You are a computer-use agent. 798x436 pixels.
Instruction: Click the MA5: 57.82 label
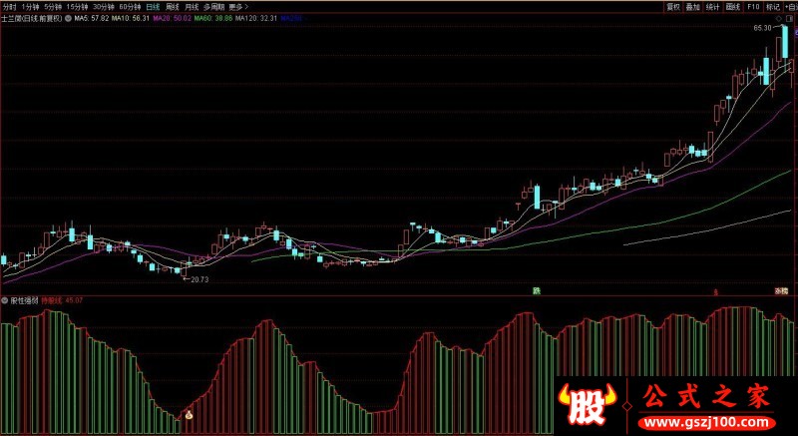[x=92, y=18]
